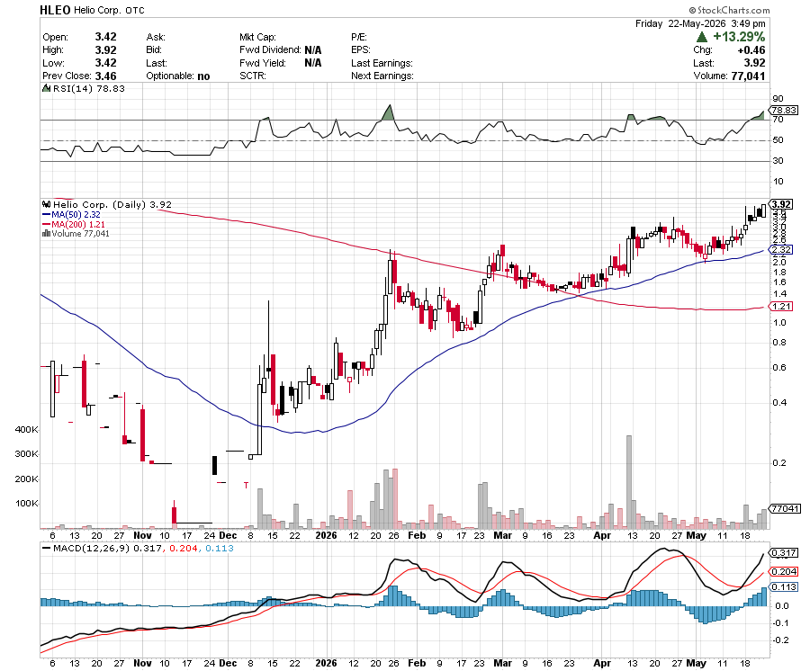Click the Helio Corp. (Daily) 3.92 legend

pyautogui.click(x=112, y=205)
